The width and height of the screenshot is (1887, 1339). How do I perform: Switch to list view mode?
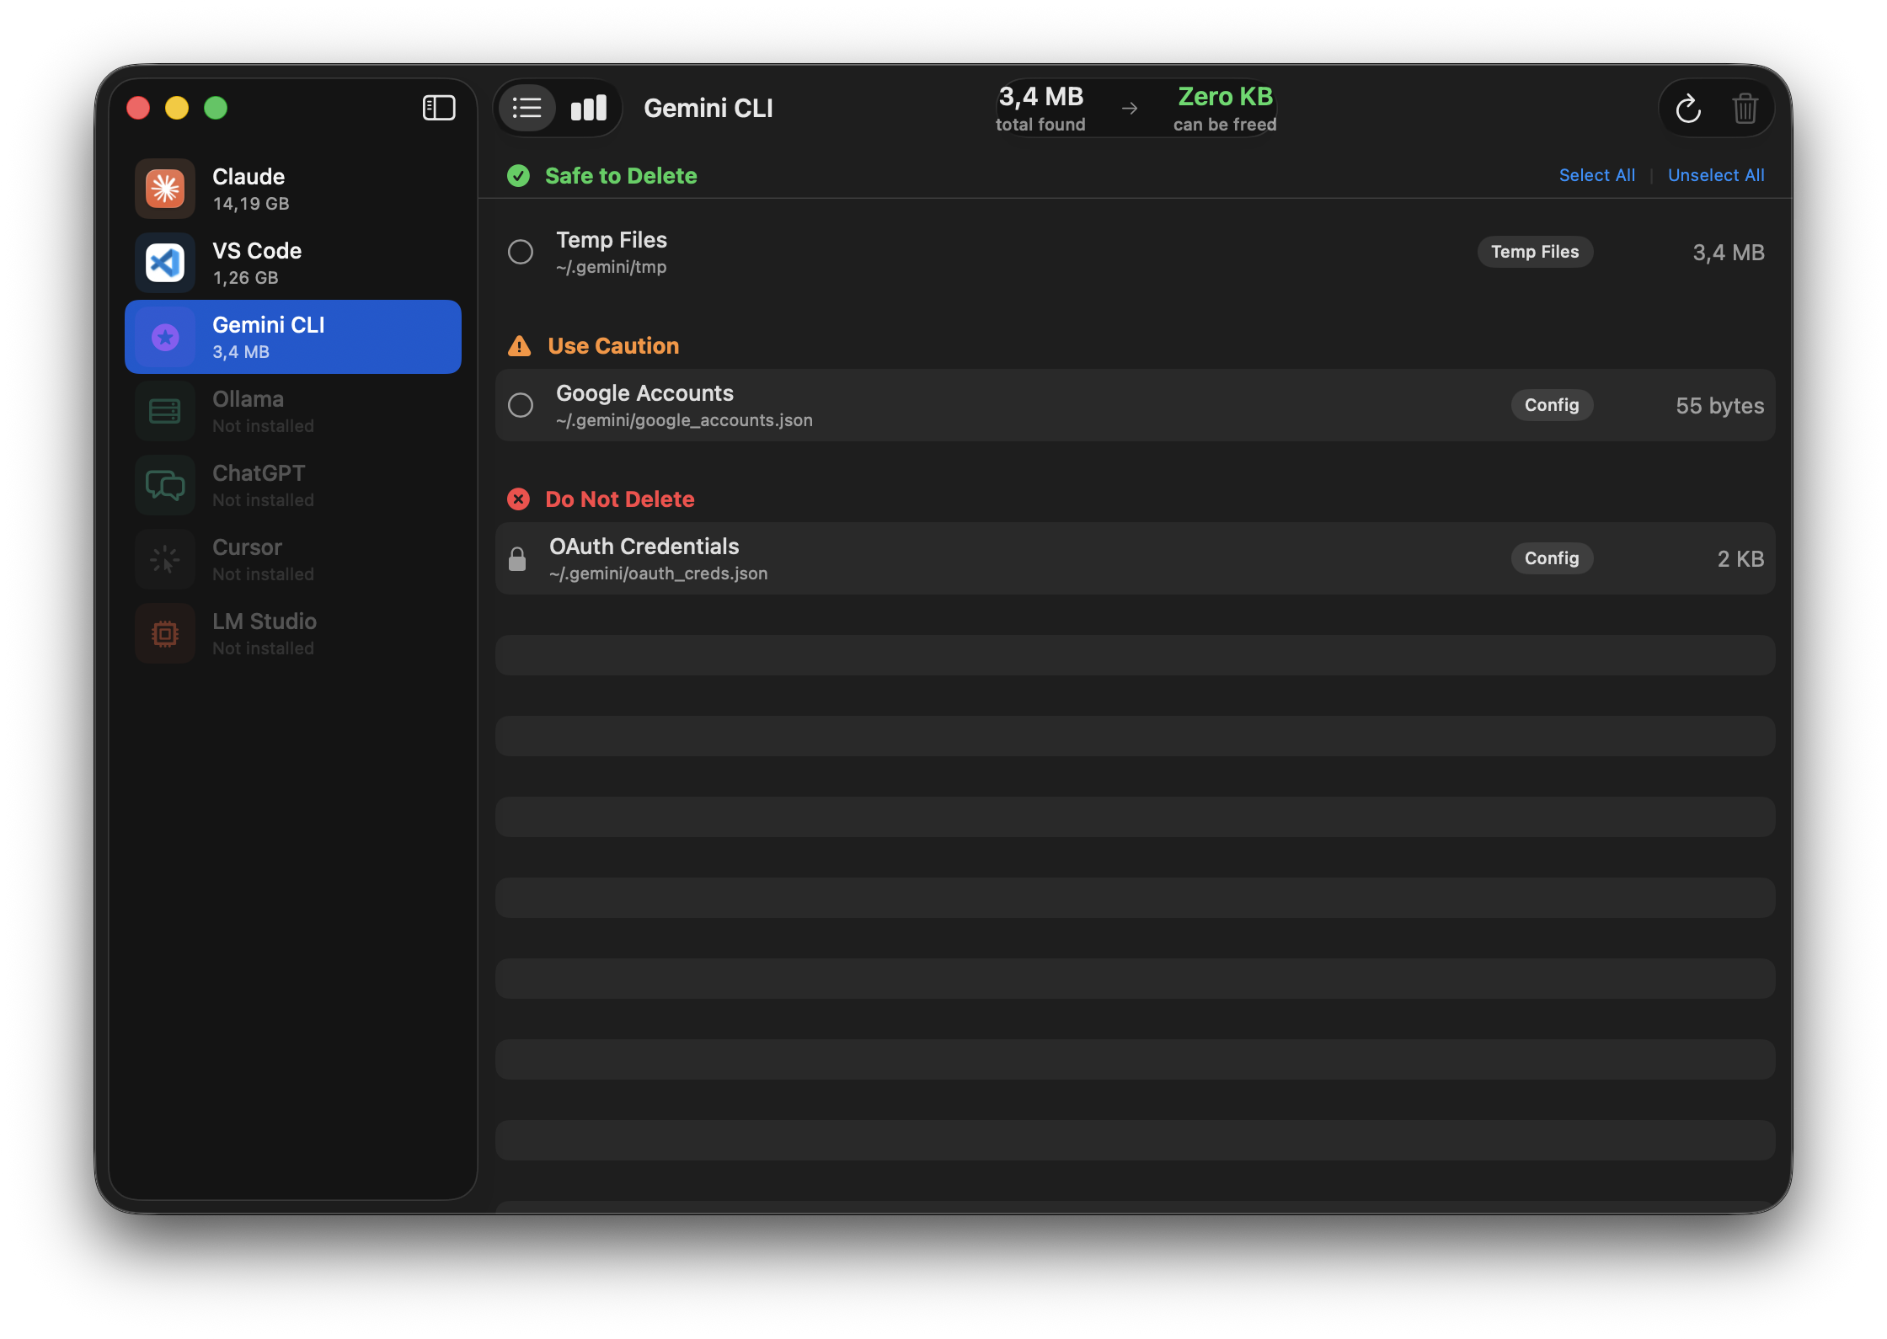pos(527,108)
